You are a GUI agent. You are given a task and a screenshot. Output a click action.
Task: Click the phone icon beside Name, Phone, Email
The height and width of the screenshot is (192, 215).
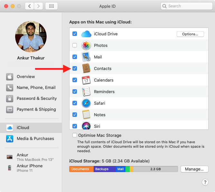click(10, 88)
